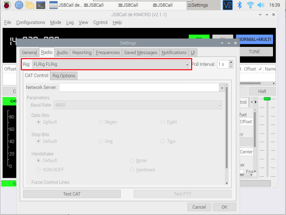The image size is (286, 215).
Task: Open the Rig Options tab
Action: coord(64,76)
